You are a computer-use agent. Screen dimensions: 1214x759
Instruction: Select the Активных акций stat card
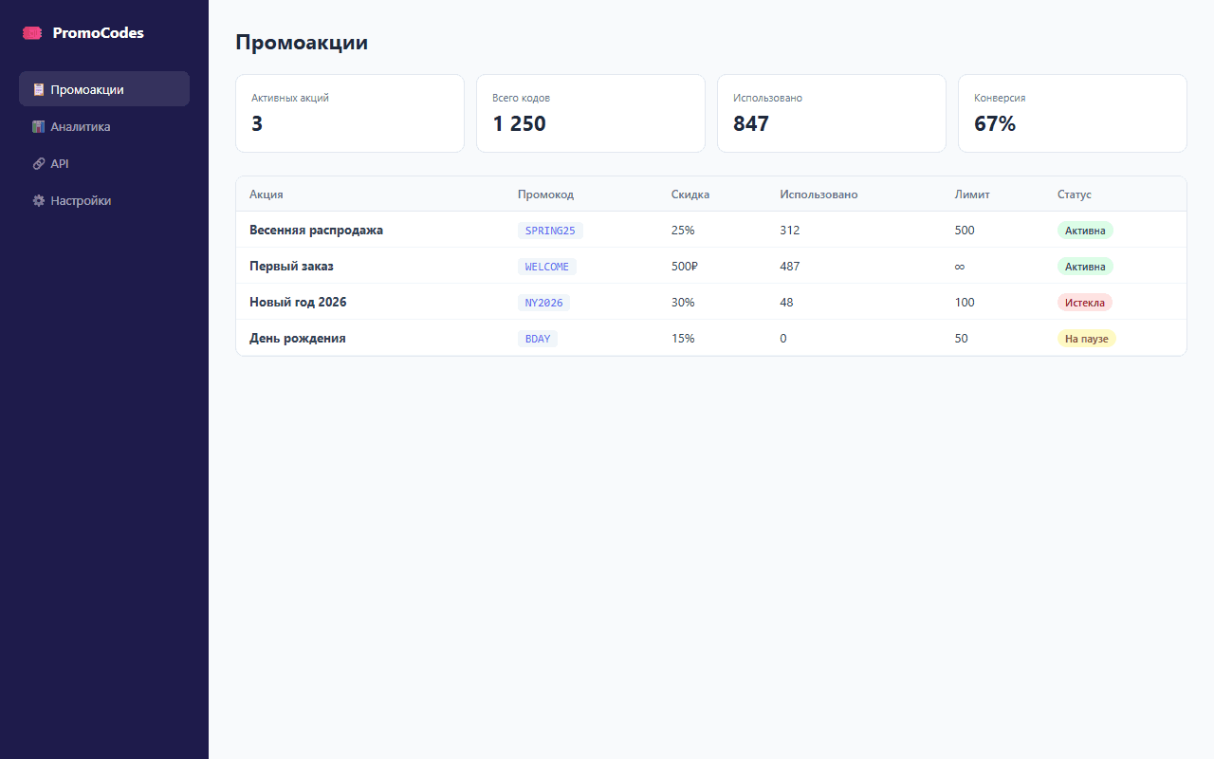coord(350,113)
